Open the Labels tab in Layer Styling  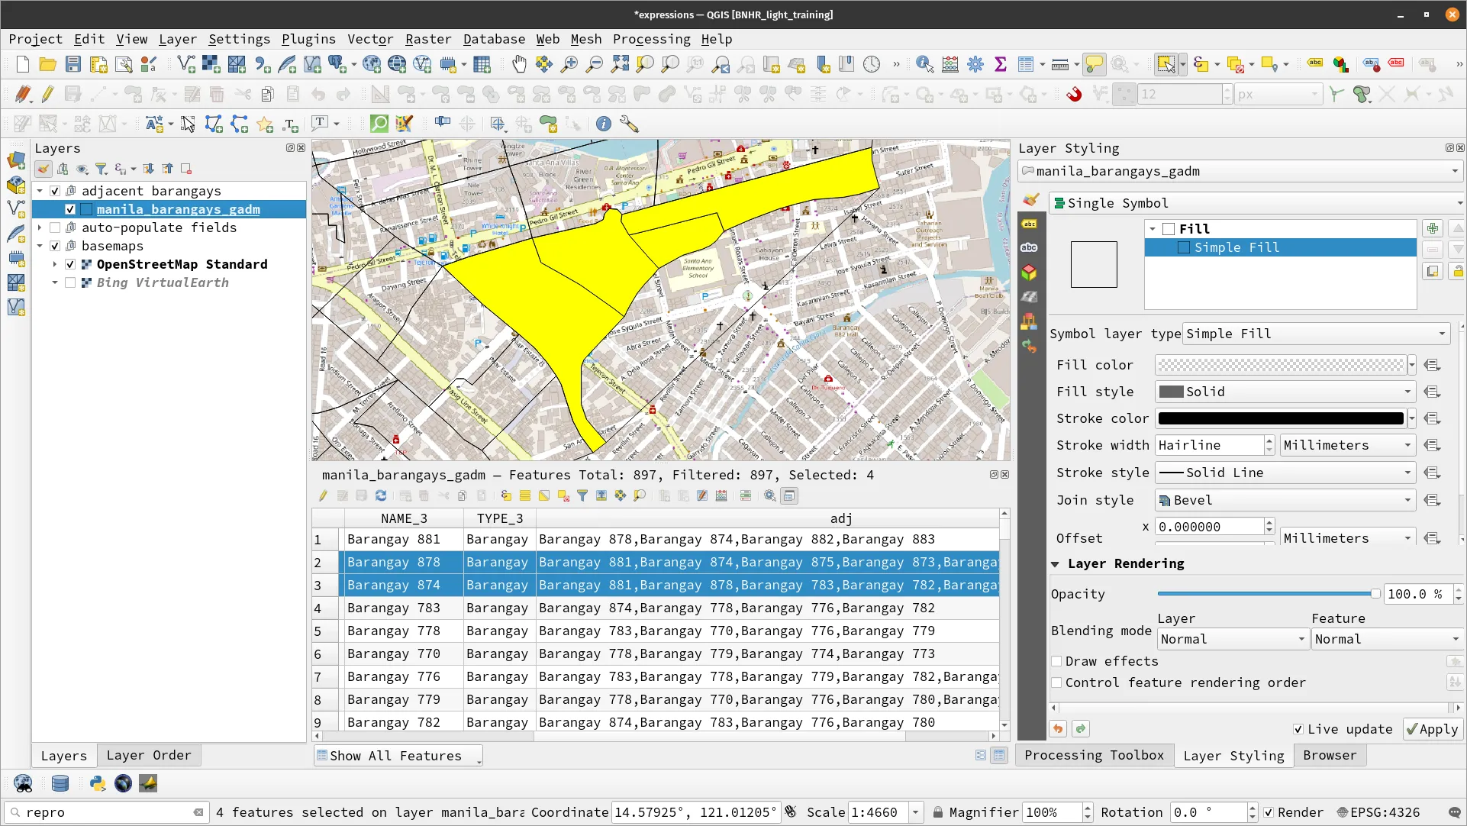[1030, 224]
